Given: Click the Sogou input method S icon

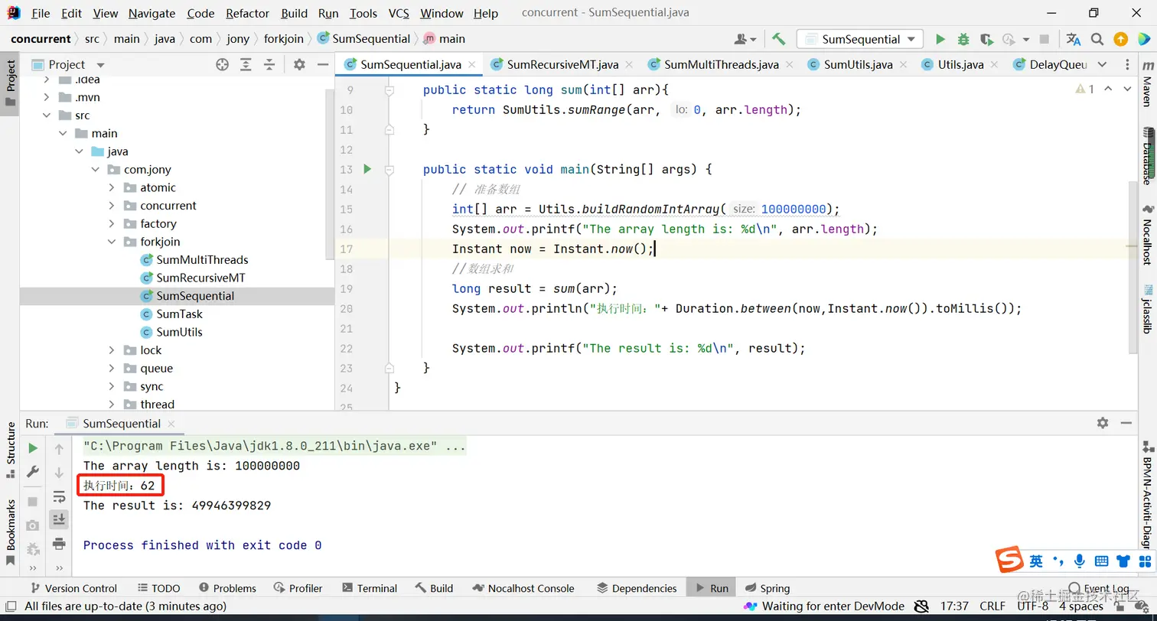Looking at the screenshot, I should coord(1009,560).
